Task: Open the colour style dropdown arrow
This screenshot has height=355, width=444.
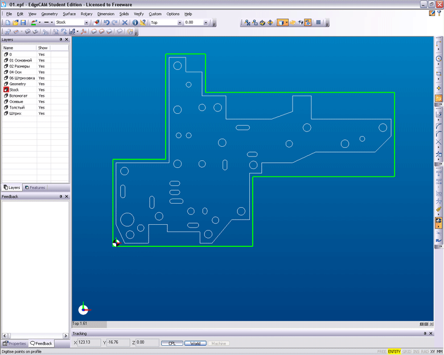Action: [40, 22]
